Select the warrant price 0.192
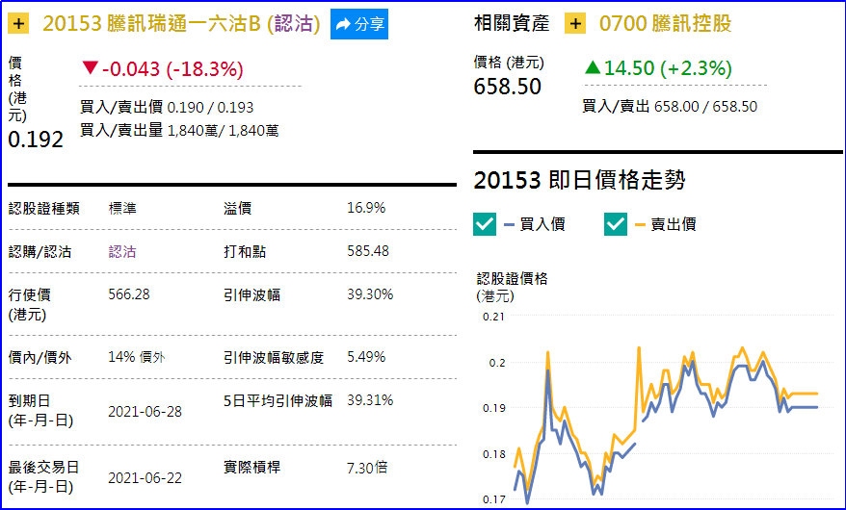This screenshot has width=846, height=510. (36, 140)
